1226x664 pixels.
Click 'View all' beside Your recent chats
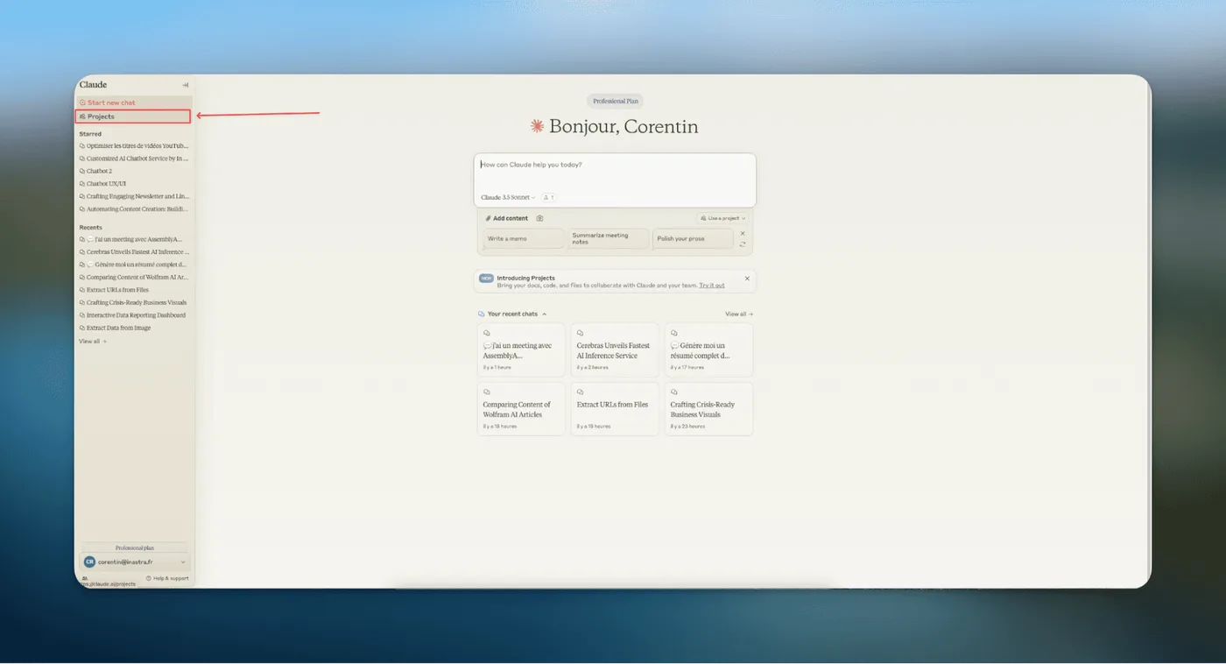coord(739,314)
